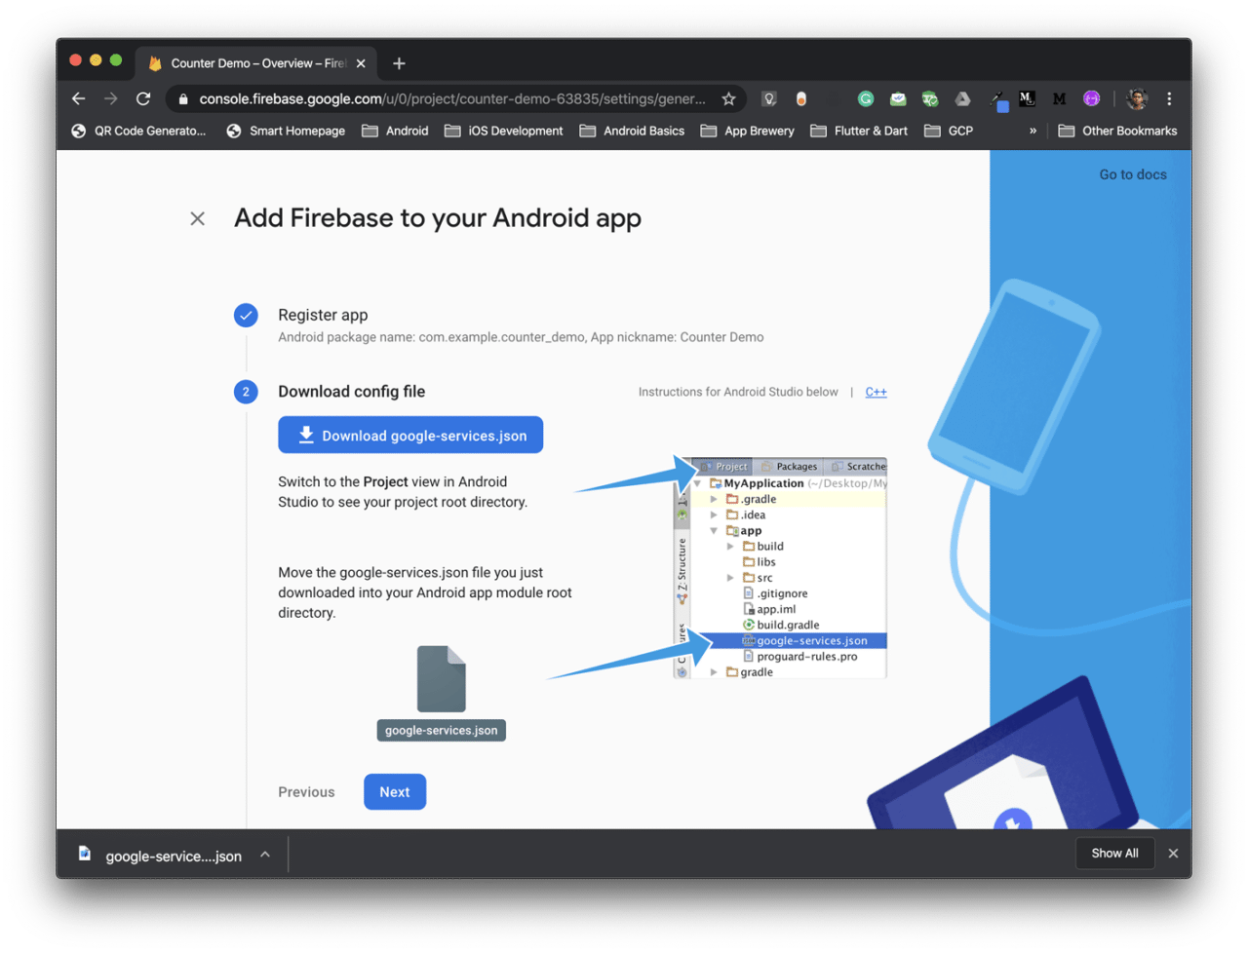Open the Grammarly extension icon
Viewport: 1248px width, 953px height.
click(x=866, y=98)
